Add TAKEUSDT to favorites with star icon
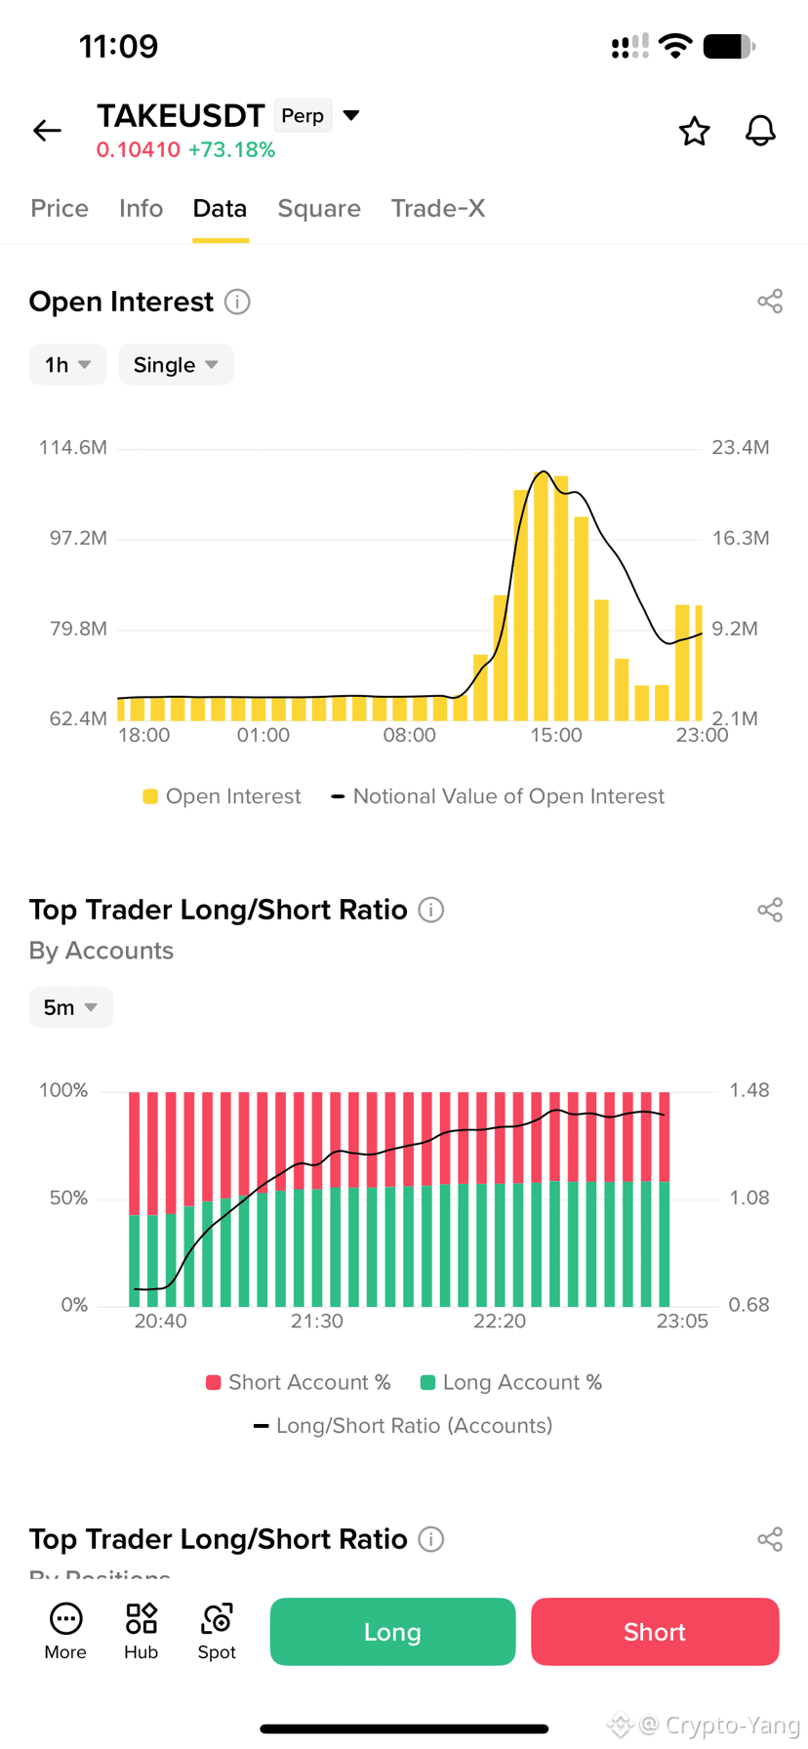The height and width of the screenshot is (1749, 808). 694,131
